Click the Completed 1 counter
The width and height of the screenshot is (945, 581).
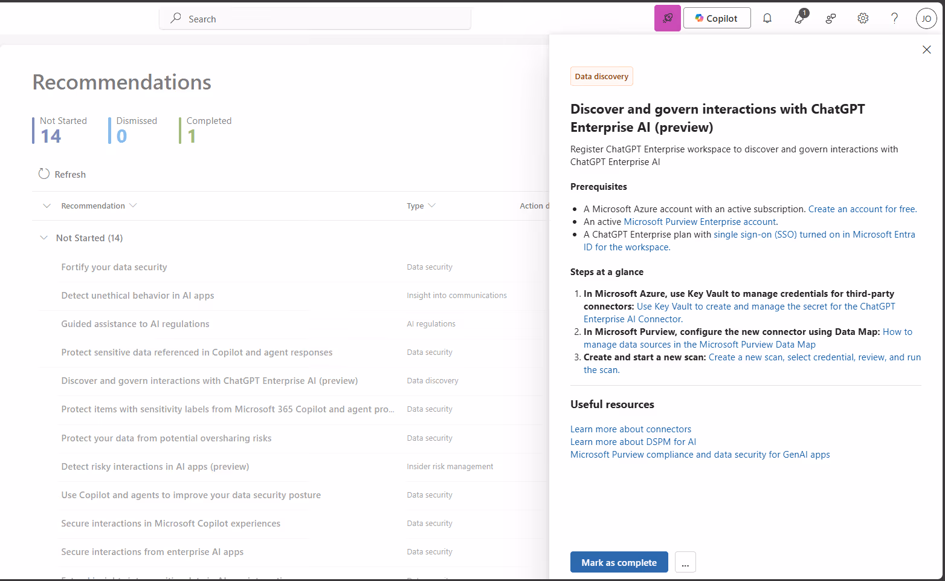[x=206, y=130]
